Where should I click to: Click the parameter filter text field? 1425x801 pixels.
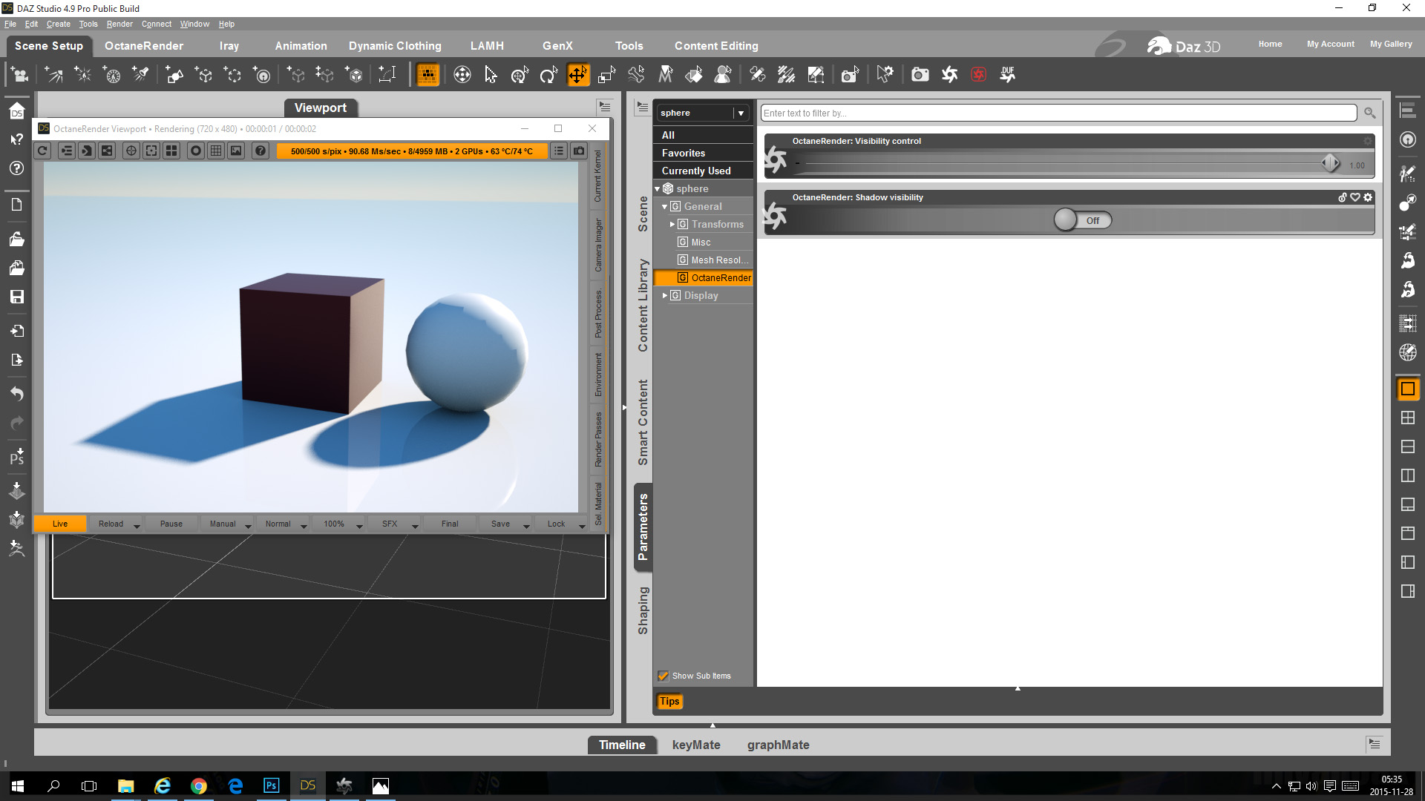[x=1058, y=113]
